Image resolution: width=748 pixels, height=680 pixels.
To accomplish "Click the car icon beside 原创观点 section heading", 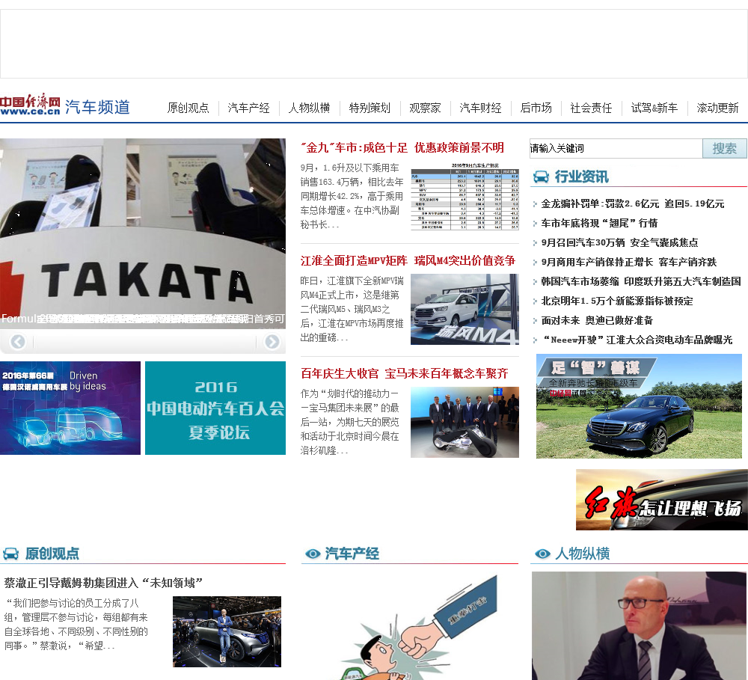I will (x=10, y=554).
